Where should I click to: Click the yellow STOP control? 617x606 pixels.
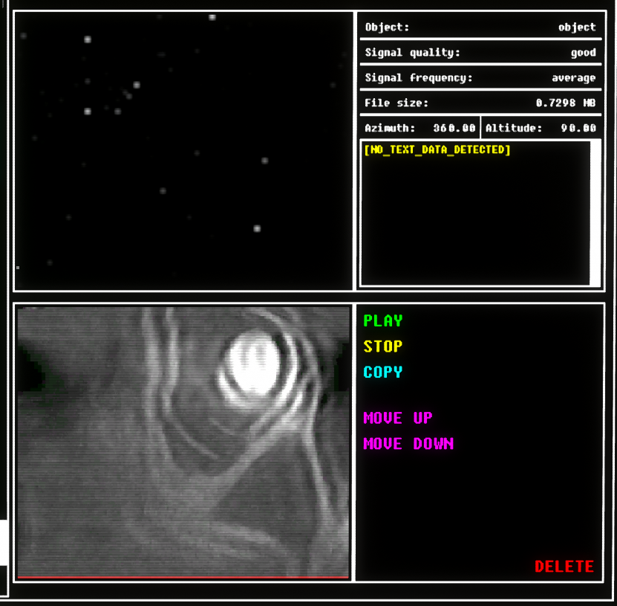[x=382, y=346]
